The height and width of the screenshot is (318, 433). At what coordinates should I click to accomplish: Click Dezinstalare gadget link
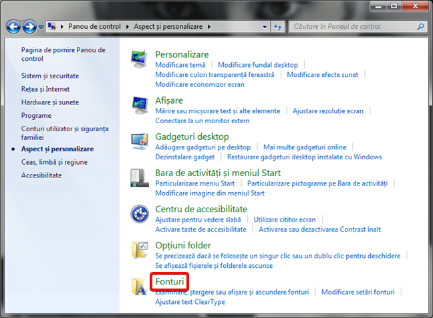(x=184, y=157)
